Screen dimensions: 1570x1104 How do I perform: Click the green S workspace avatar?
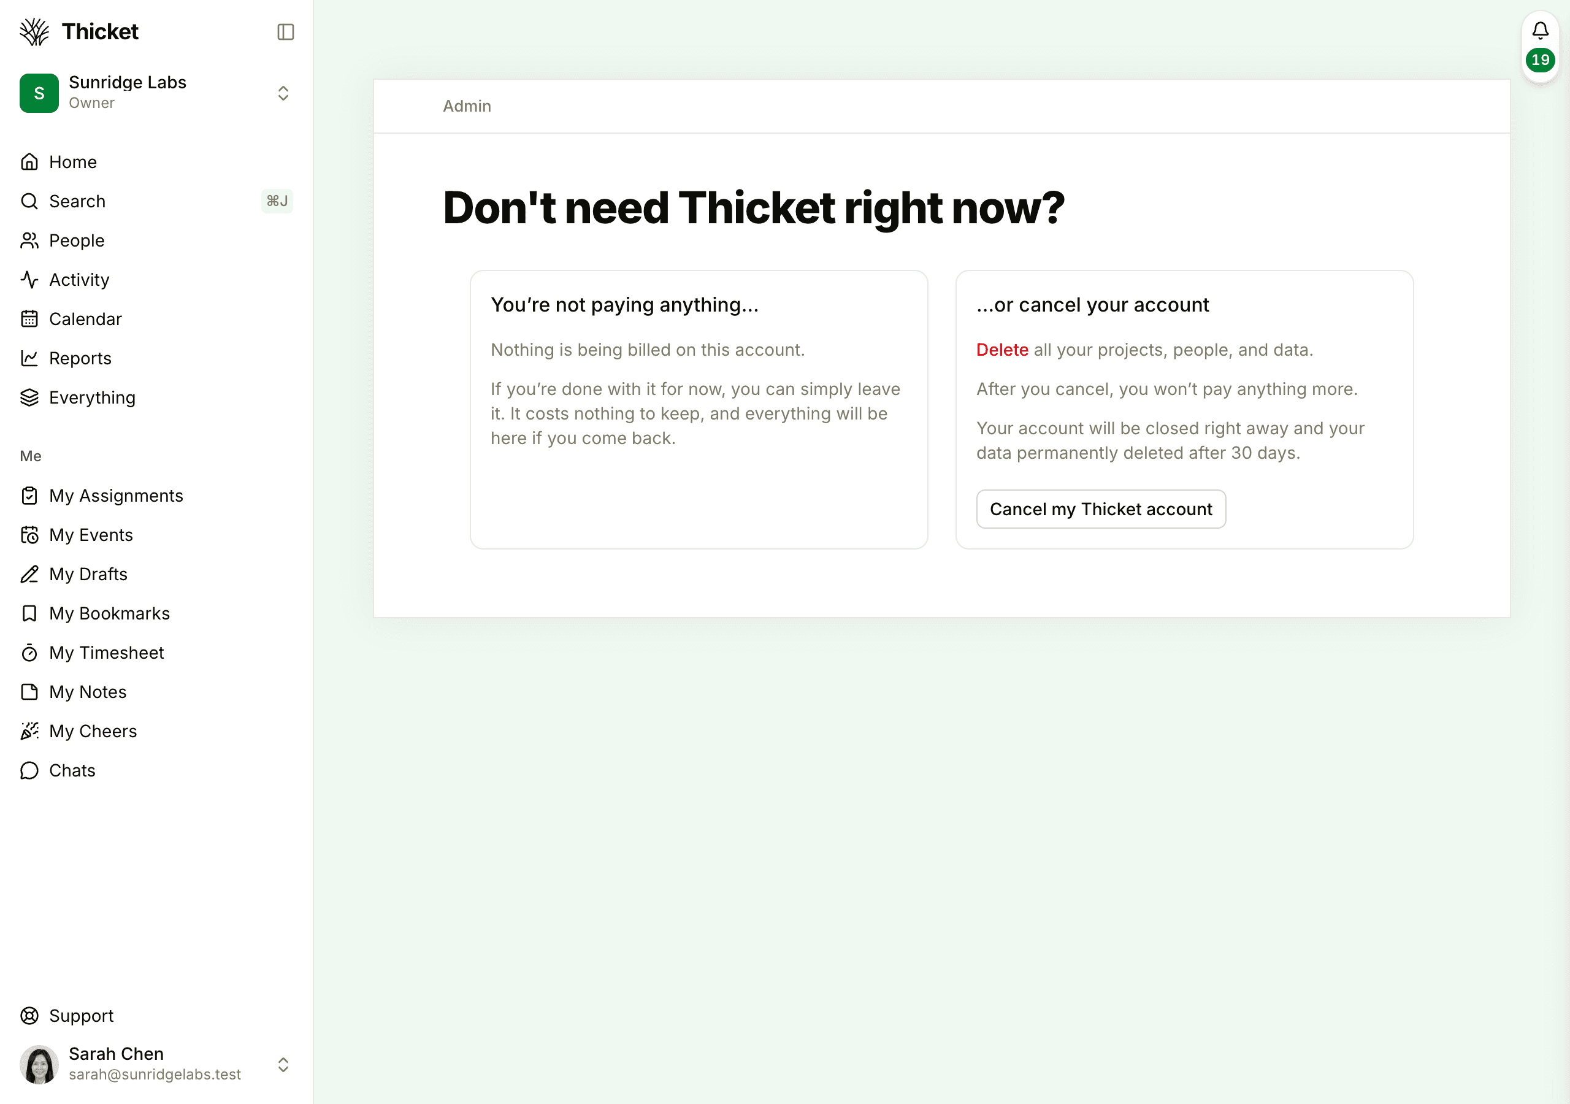pos(39,93)
